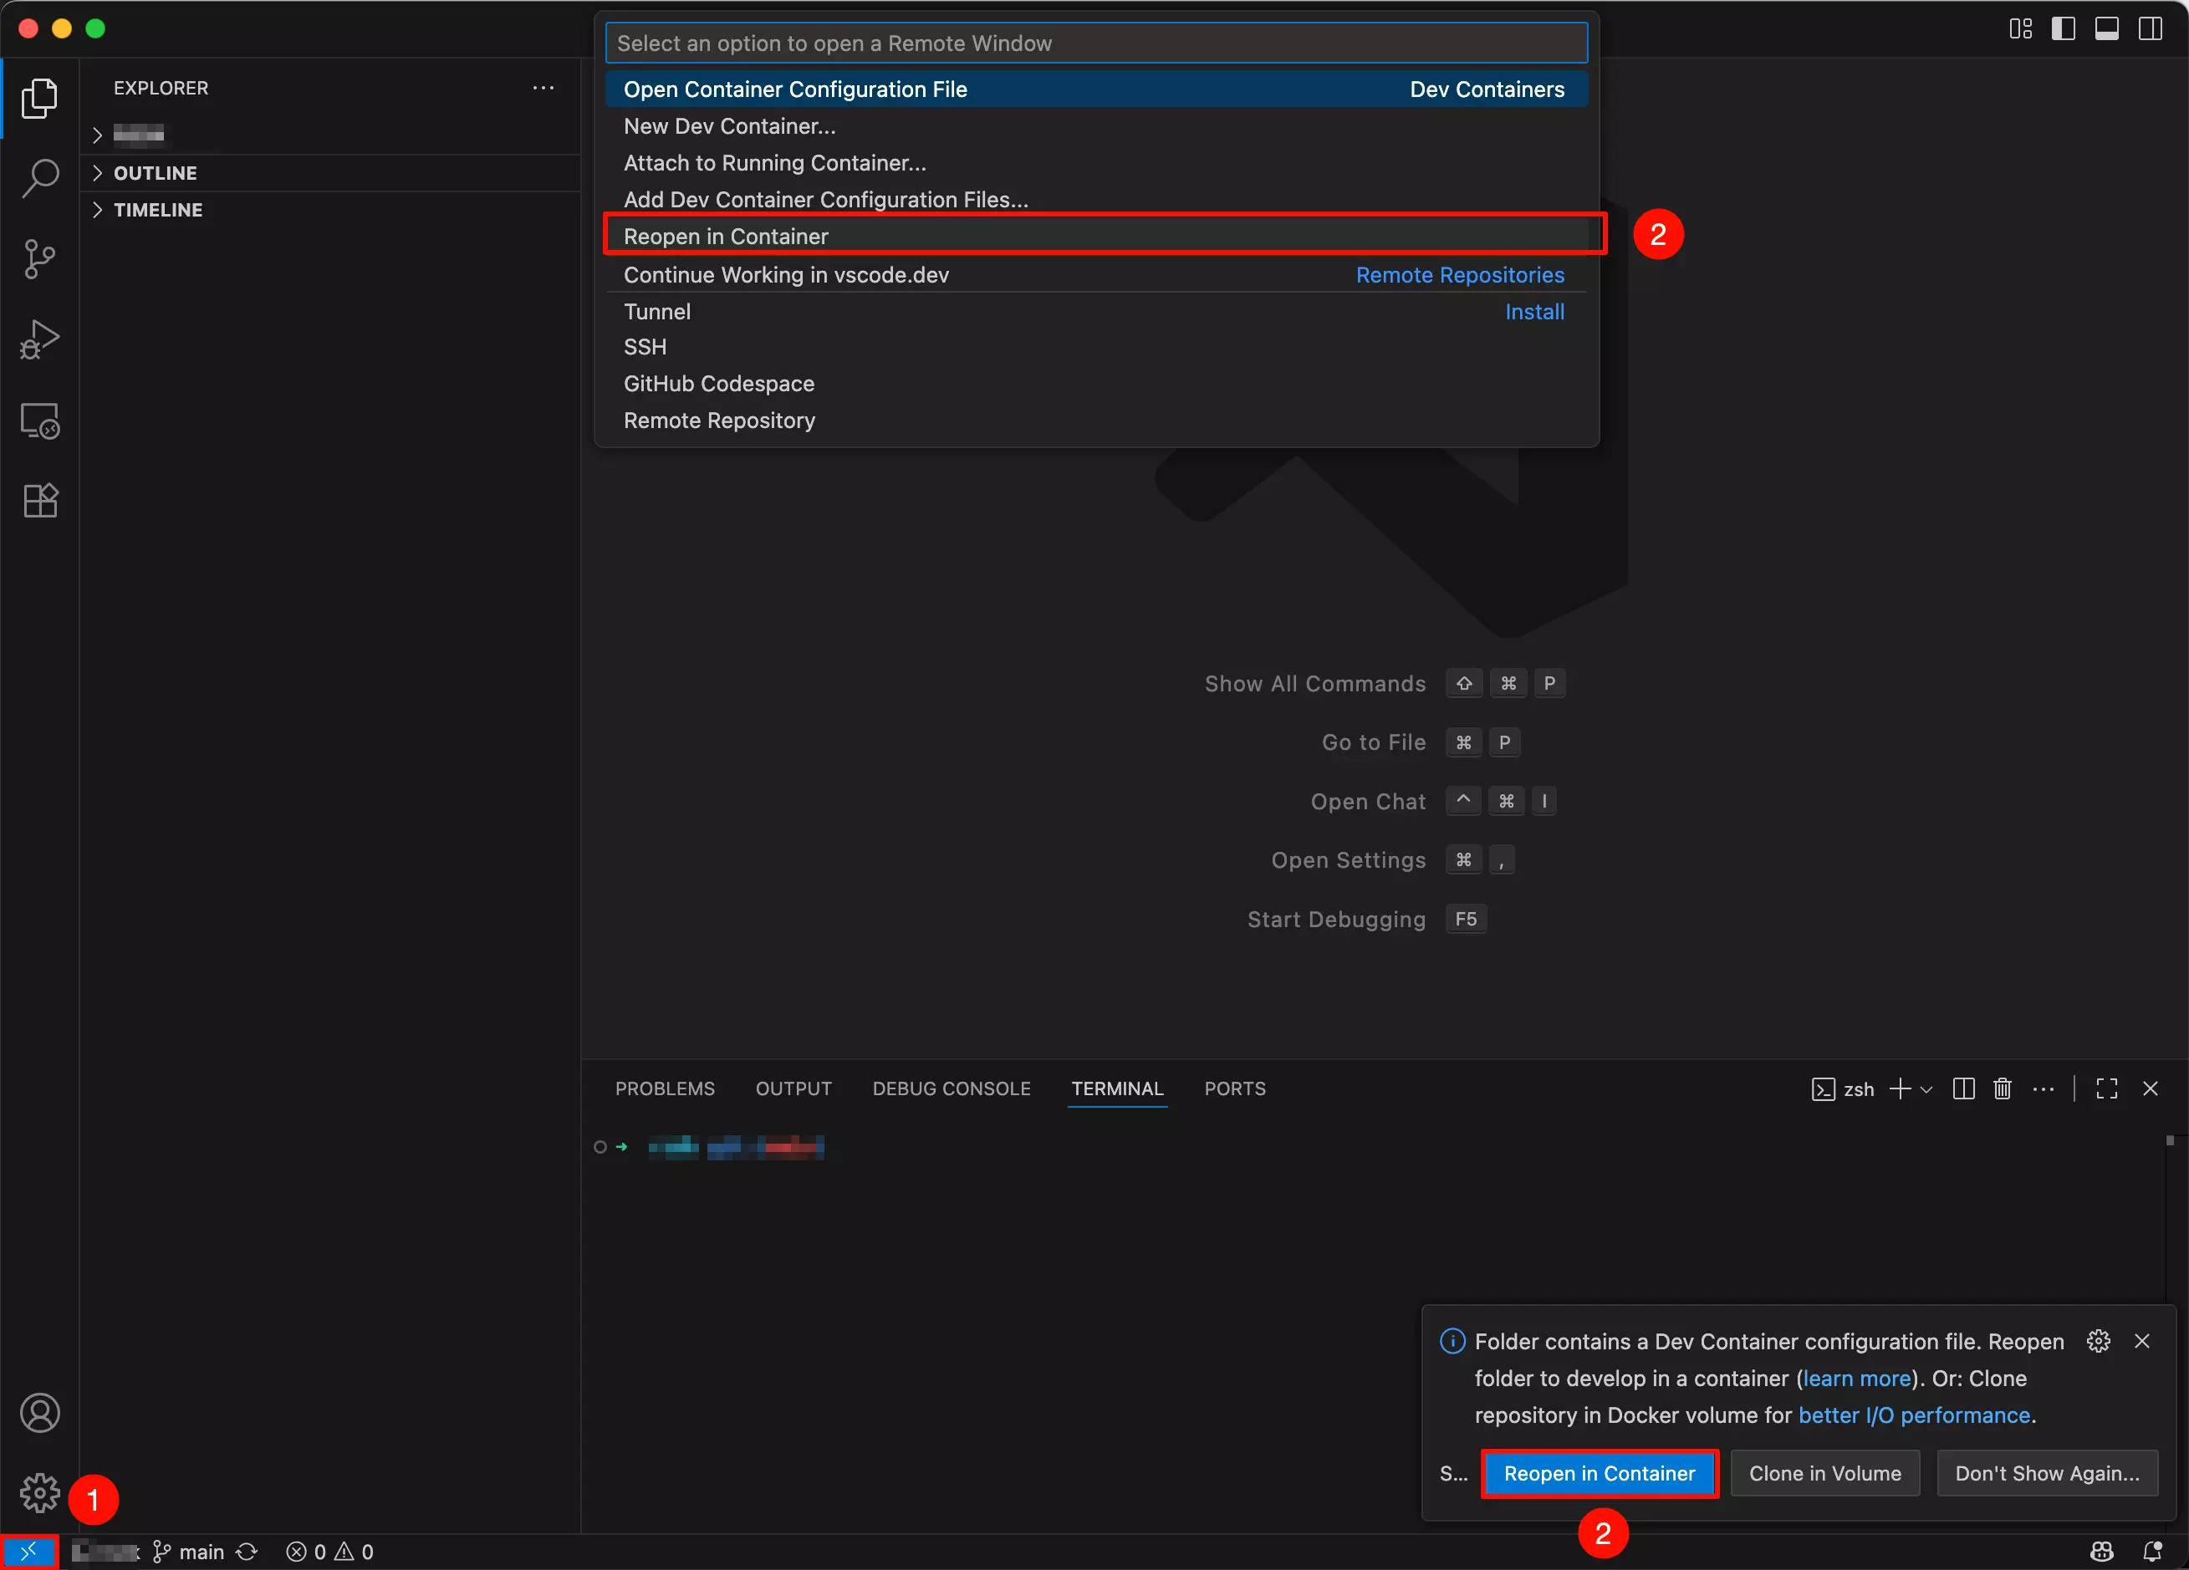Open the new terminal launch profile dropdown
Viewport: 2189px width, 1570px height.
1926,1089
